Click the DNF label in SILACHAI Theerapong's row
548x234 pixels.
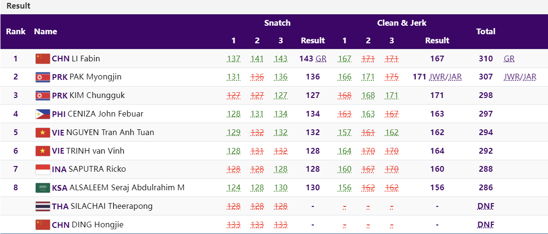click(486, 206)
